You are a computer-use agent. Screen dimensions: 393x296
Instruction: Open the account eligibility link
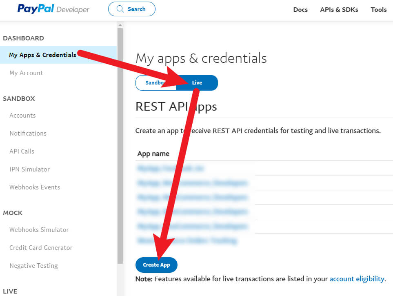coord(357,279)
